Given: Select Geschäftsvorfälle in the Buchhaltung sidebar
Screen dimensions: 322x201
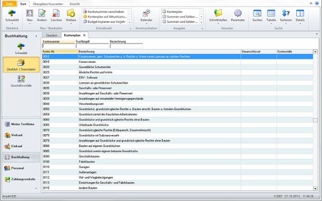Looking at the screenshot, I should tap(21, 81).
